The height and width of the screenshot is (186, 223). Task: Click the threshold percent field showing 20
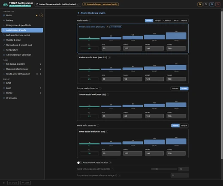pos(184,169)
